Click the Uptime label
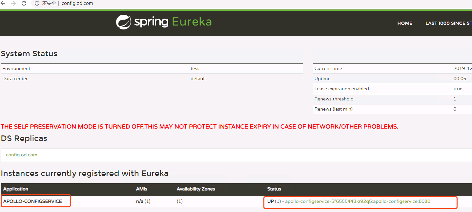472x212 pixels. pyautogui.click(x=322, y=79)
